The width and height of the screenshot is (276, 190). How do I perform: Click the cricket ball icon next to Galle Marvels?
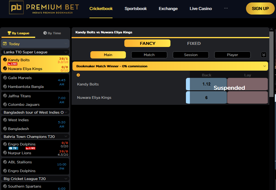pyautogui.click(x=5, y=78)
